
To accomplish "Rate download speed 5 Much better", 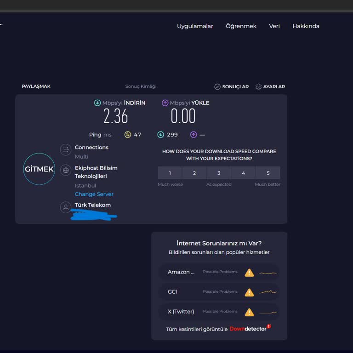I will pyautogui.click(x=268, y=173).
